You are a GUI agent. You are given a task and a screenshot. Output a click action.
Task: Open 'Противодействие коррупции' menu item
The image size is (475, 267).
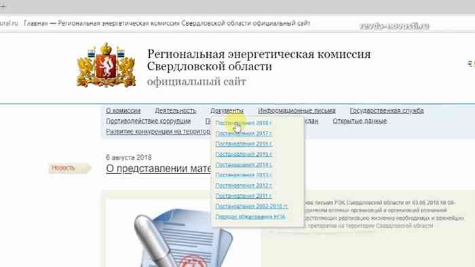click(148, 121)
